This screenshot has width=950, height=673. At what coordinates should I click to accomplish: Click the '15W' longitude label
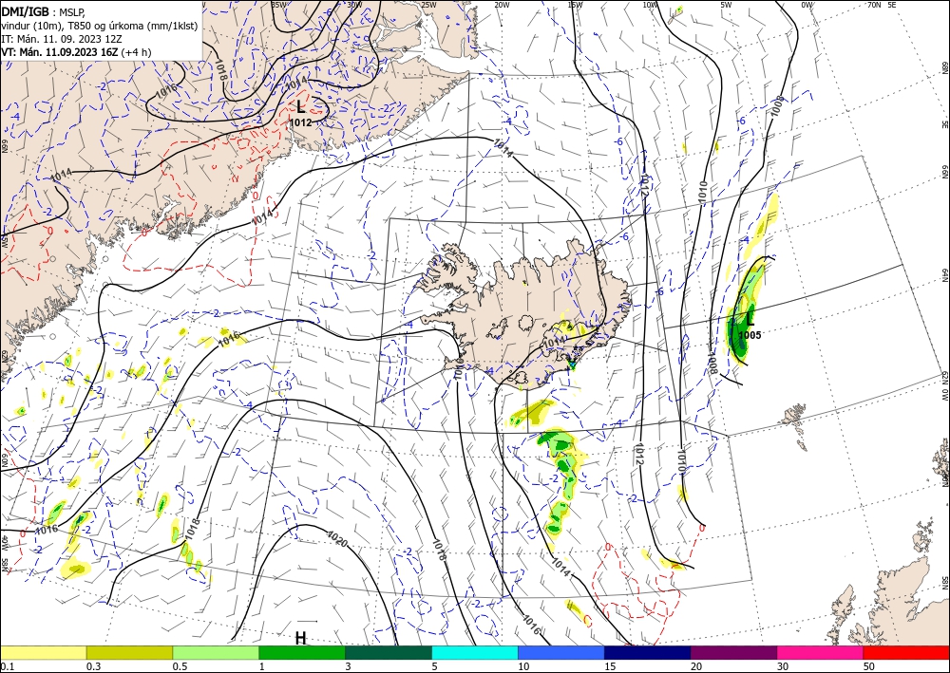click(x=575, y=5)
